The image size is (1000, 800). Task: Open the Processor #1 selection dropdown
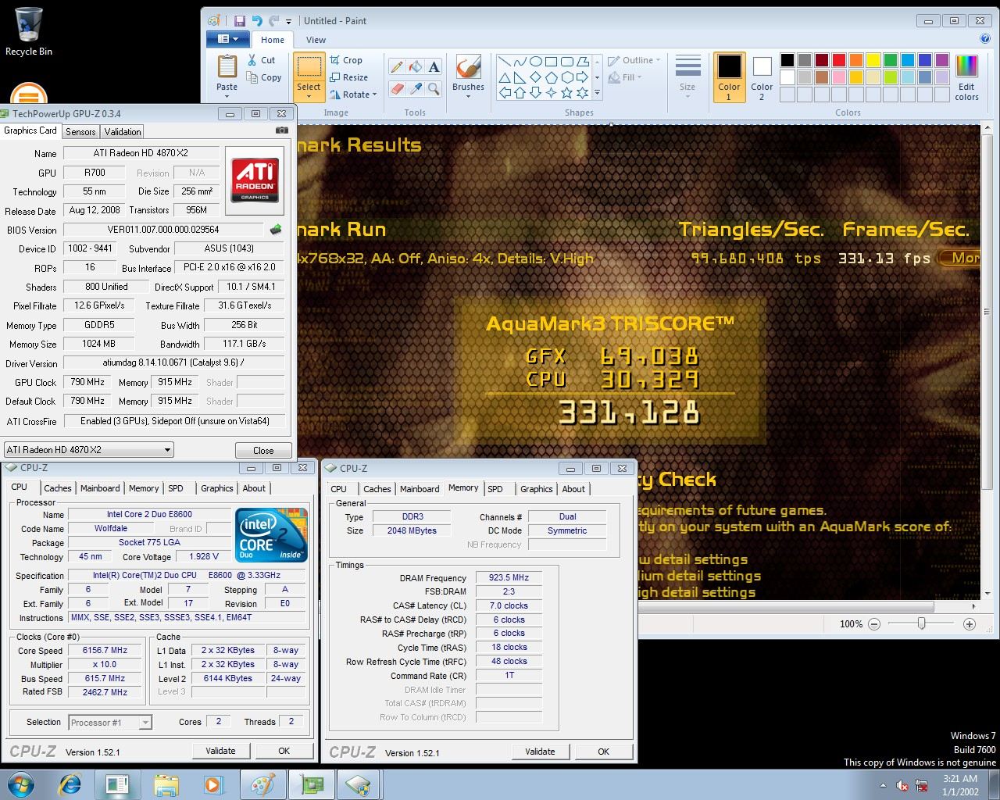pos(110,723)
